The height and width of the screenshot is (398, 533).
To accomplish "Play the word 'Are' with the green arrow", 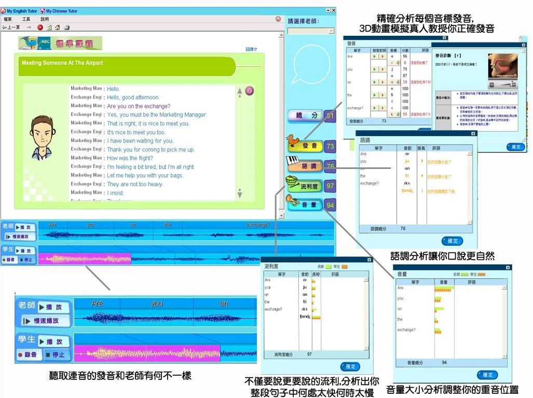I will click(x=374, y=56).
